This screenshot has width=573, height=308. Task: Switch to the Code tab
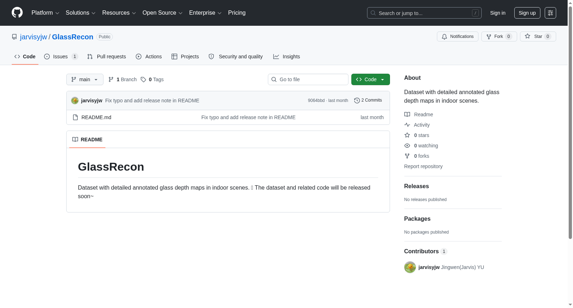25,57
